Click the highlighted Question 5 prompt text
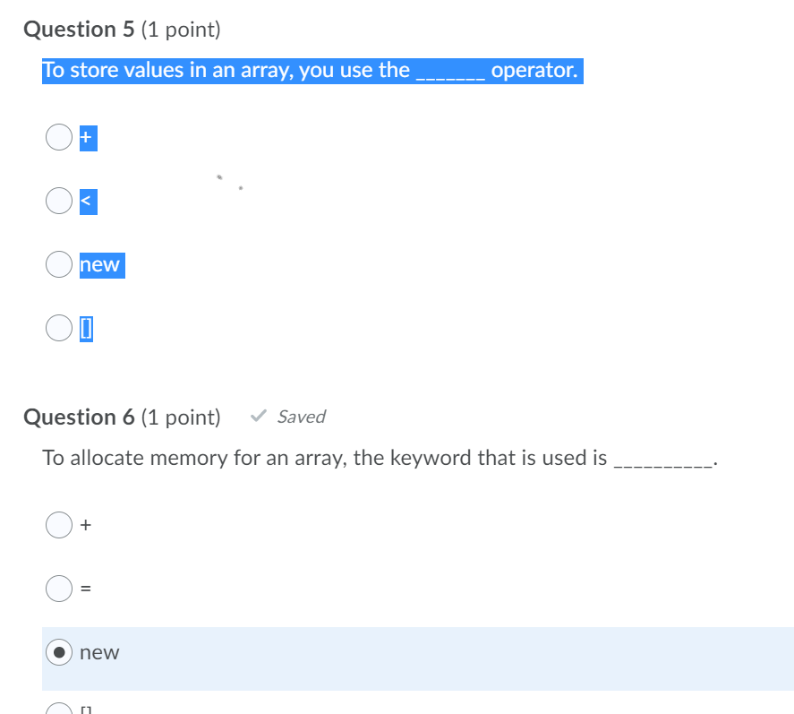The width and height of the screenshot is (794, 714). point(312,70)
